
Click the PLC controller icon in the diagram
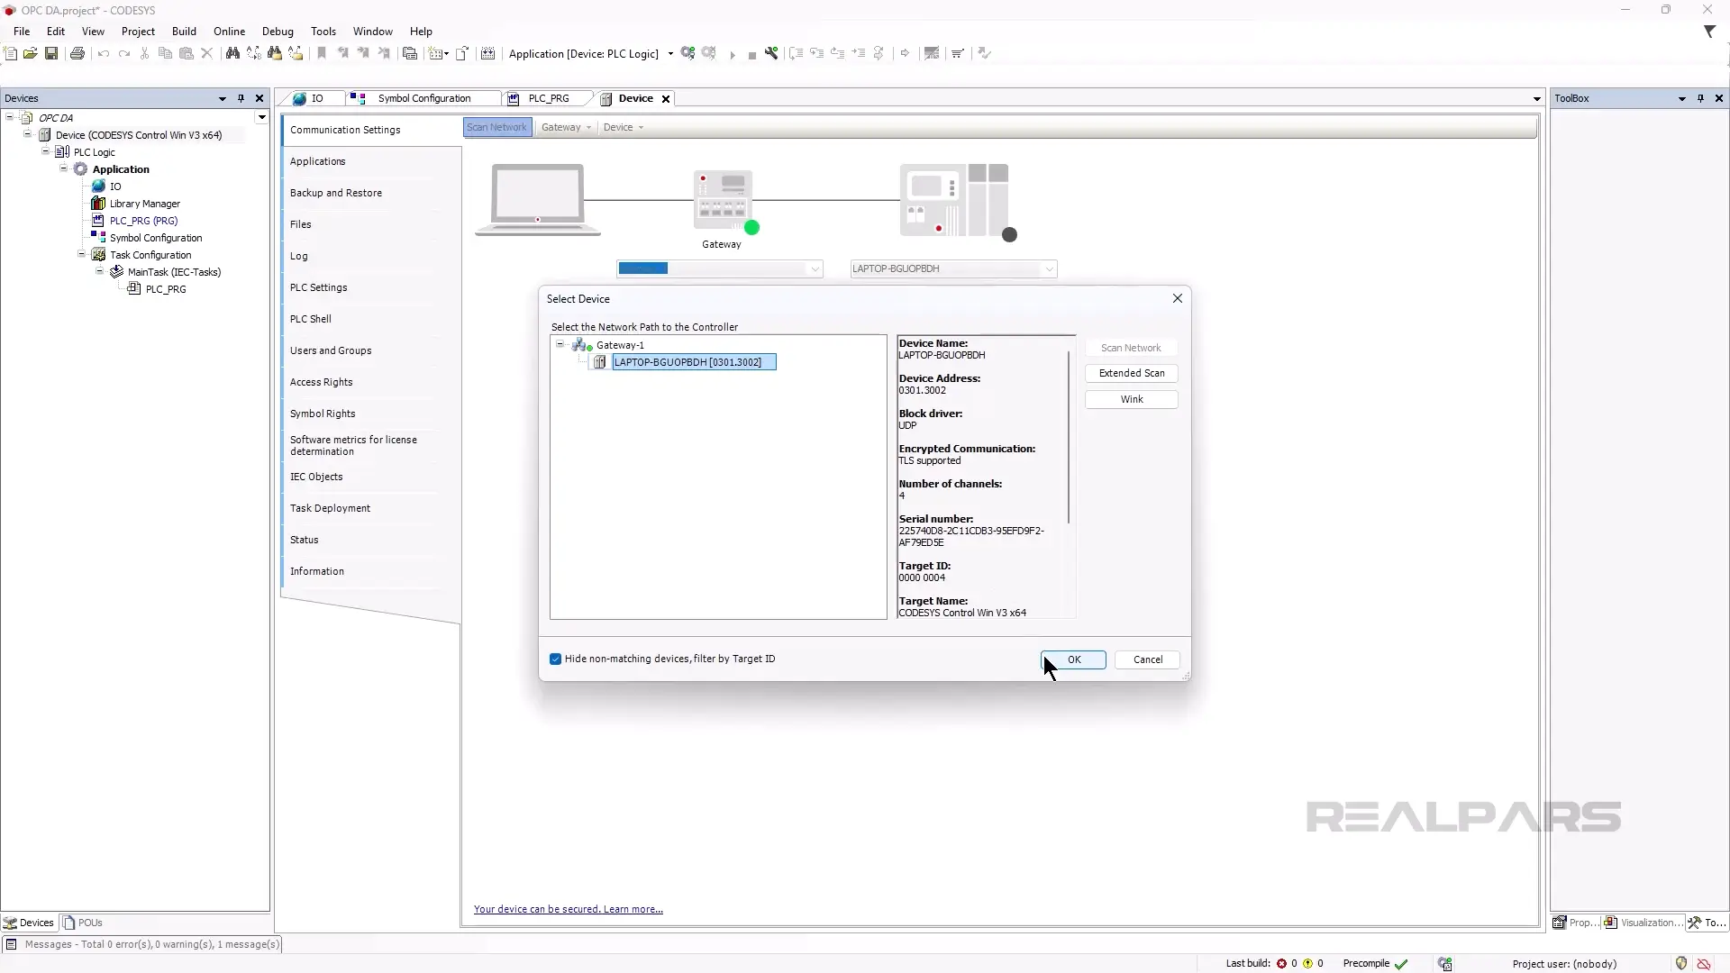[x=954, y=200]
